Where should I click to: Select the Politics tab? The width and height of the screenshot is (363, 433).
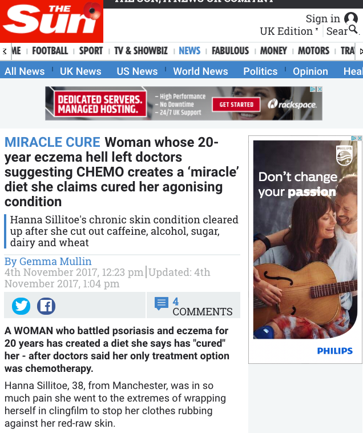[260, 71]
